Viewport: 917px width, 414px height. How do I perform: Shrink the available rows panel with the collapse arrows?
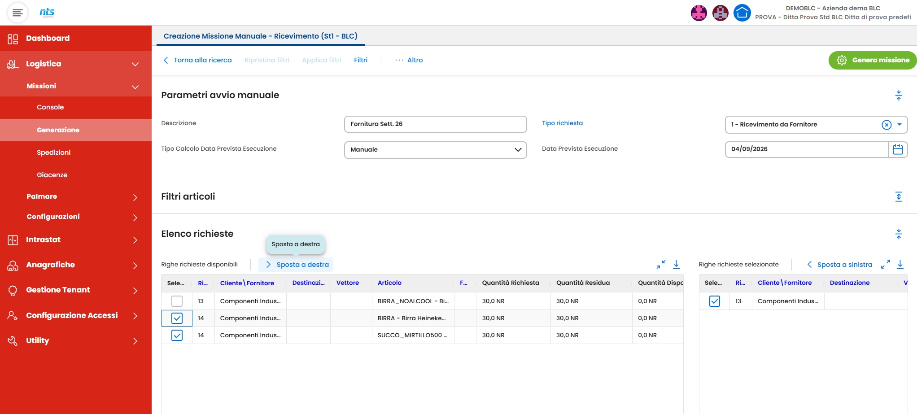pos(661,265)
